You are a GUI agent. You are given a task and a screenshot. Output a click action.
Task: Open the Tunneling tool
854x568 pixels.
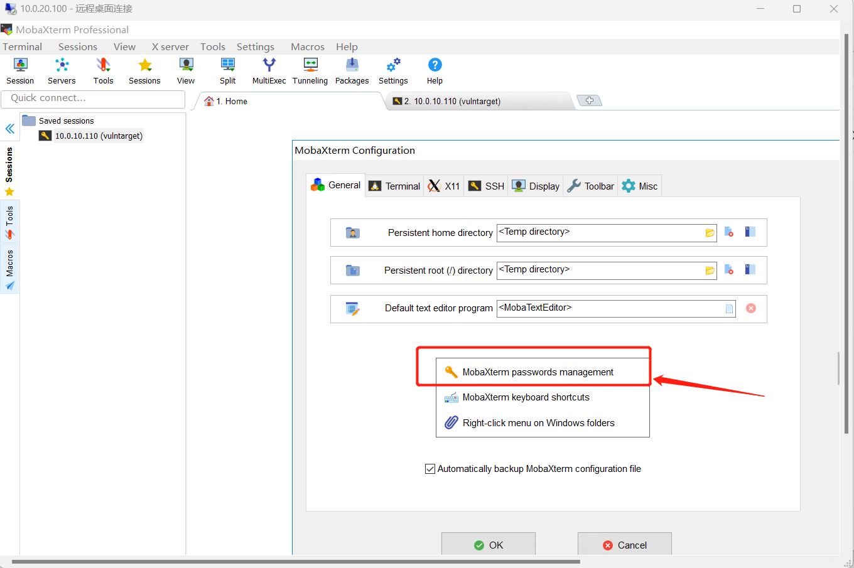pos(310,71)
